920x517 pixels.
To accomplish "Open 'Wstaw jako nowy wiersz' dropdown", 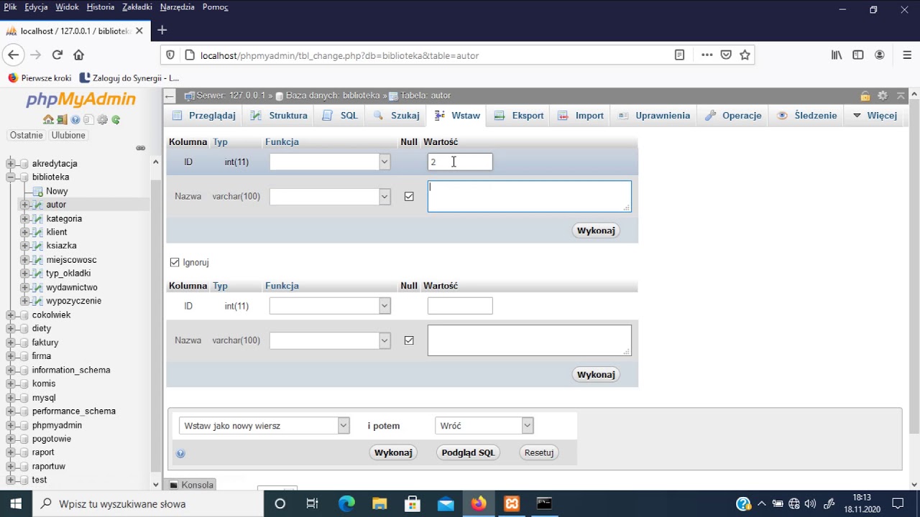I will (264, 426).
